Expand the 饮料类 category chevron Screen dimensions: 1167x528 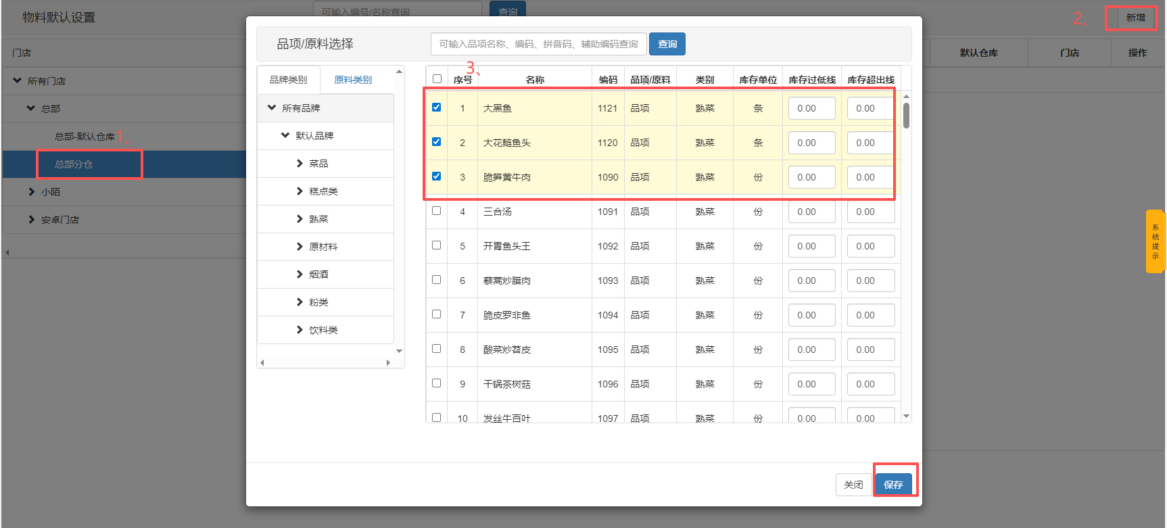(x=300, y=330)
